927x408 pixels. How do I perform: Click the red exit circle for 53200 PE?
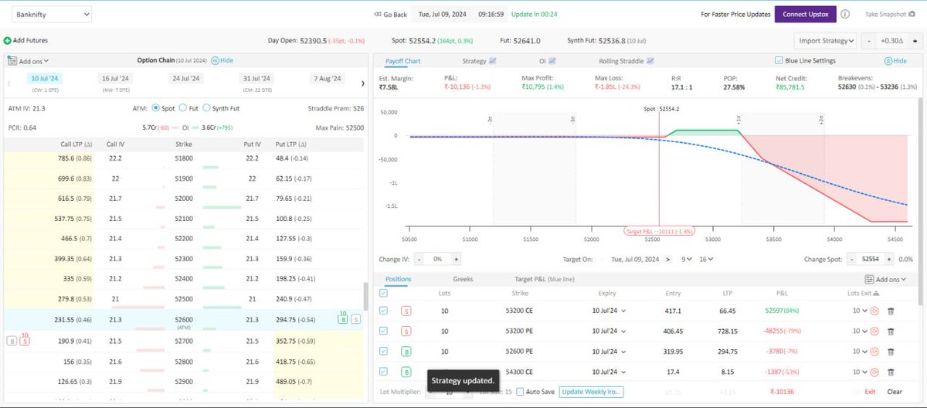[x=874, y=331]
